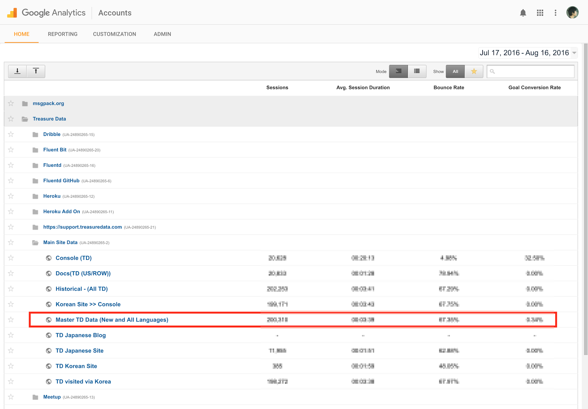Open the TD visited via Korea view
This screenshot has width=588, height=409.
point(83,381)
